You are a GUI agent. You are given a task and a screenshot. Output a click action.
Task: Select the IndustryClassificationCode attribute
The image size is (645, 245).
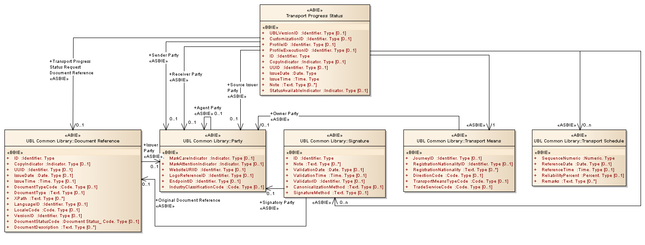click(x=216, y=187)
